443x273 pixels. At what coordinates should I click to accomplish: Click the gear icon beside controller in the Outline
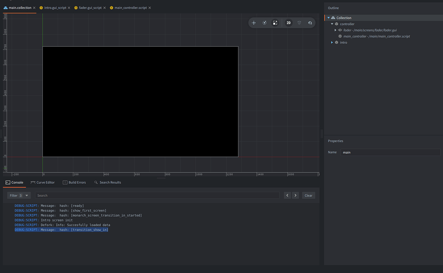336,24
